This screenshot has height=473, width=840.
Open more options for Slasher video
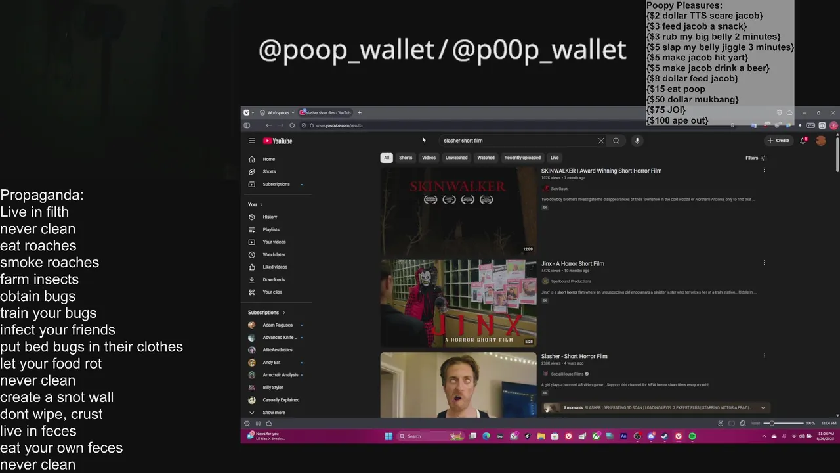[x=764, y=355]
